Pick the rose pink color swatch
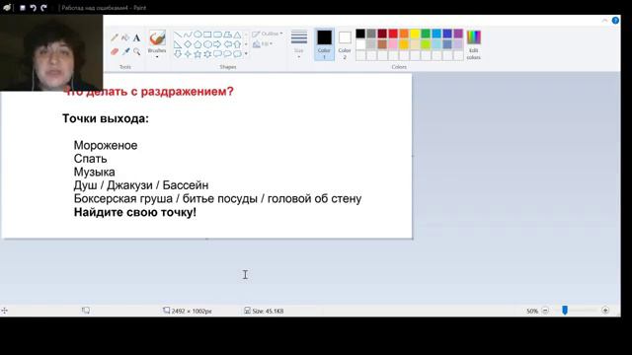 (393, 44)
